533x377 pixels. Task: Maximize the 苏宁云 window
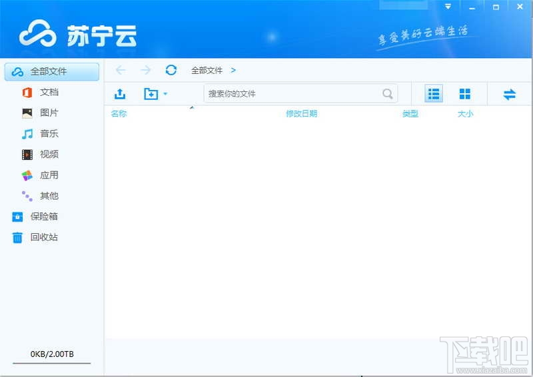point(496,7)
